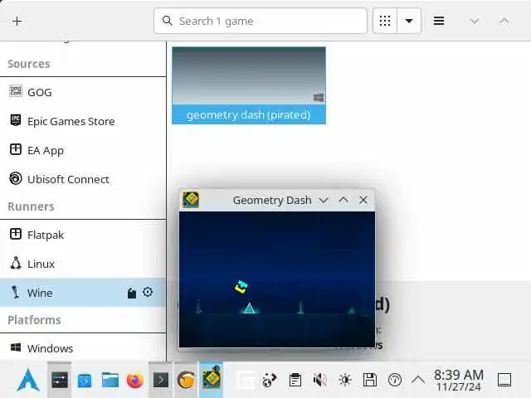Select GOG source in sidebar
This screenshot has width=531, height=398.
coord(83,92)
